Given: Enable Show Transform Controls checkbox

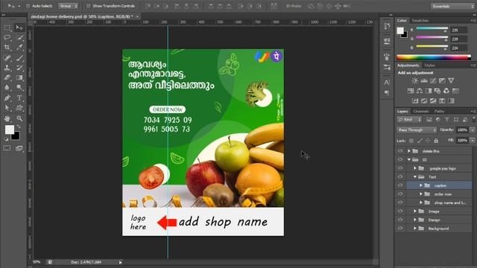Looking at the screenshot, I should click(x=88, y=6).
